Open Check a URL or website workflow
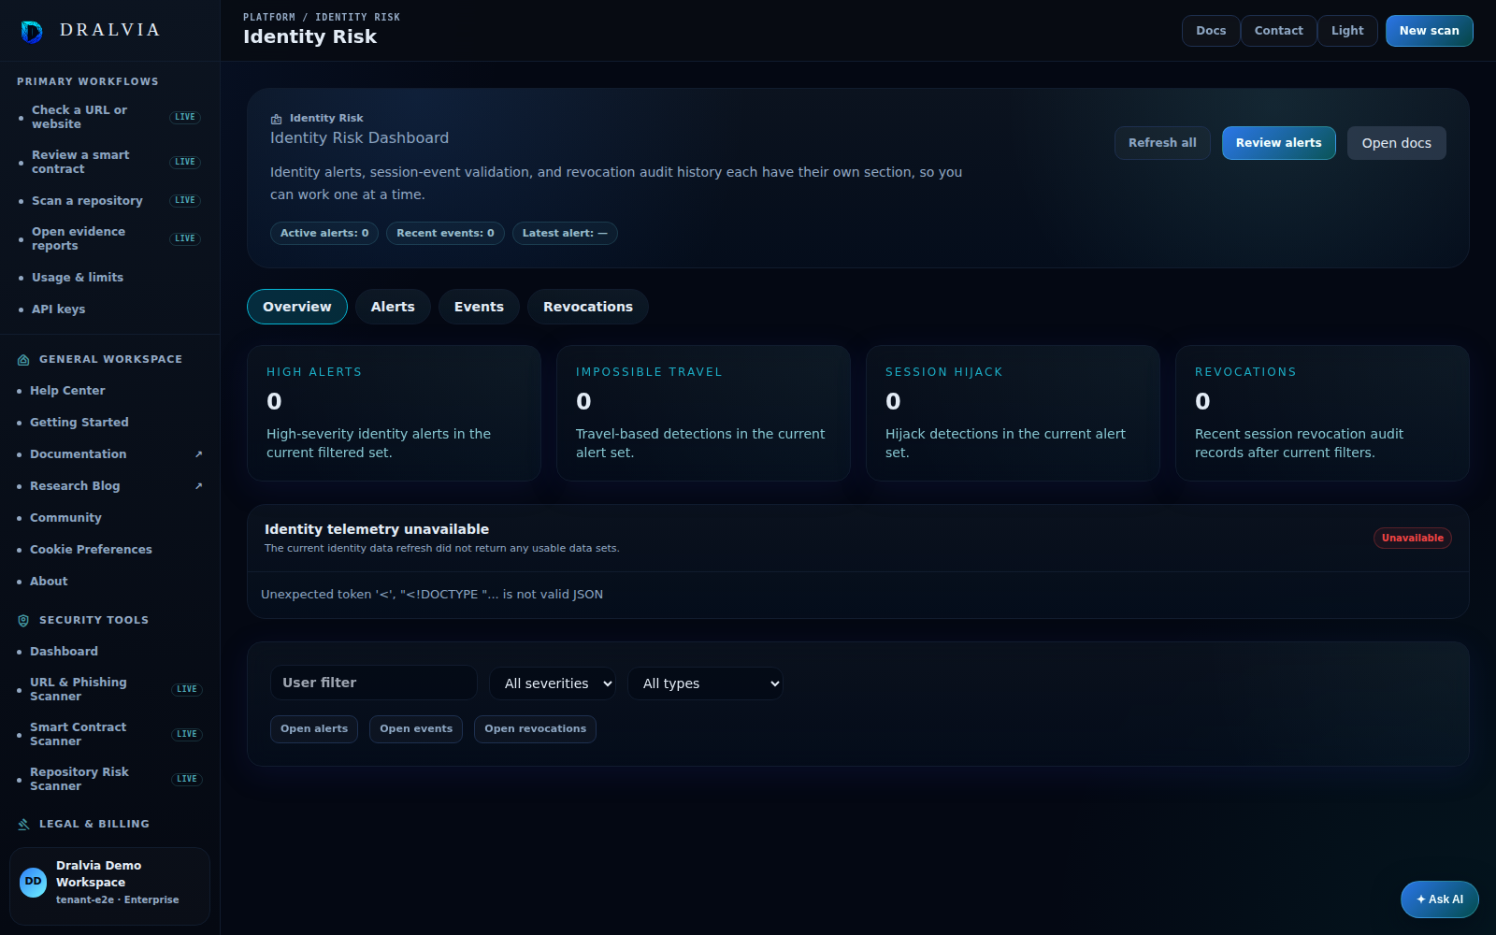Screen dimensions: 1496x935 [x=110, y=118]
